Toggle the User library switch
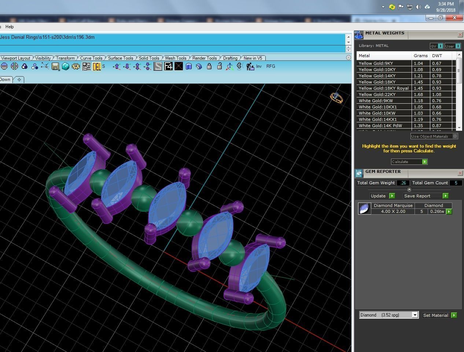This screenshot has width=464, height=352. [x=453, y=46]
